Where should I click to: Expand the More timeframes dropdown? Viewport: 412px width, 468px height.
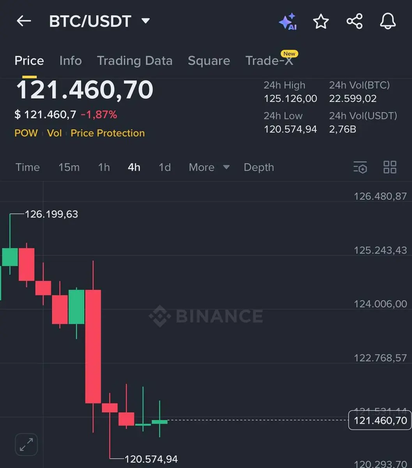click(x=209, y=167)
